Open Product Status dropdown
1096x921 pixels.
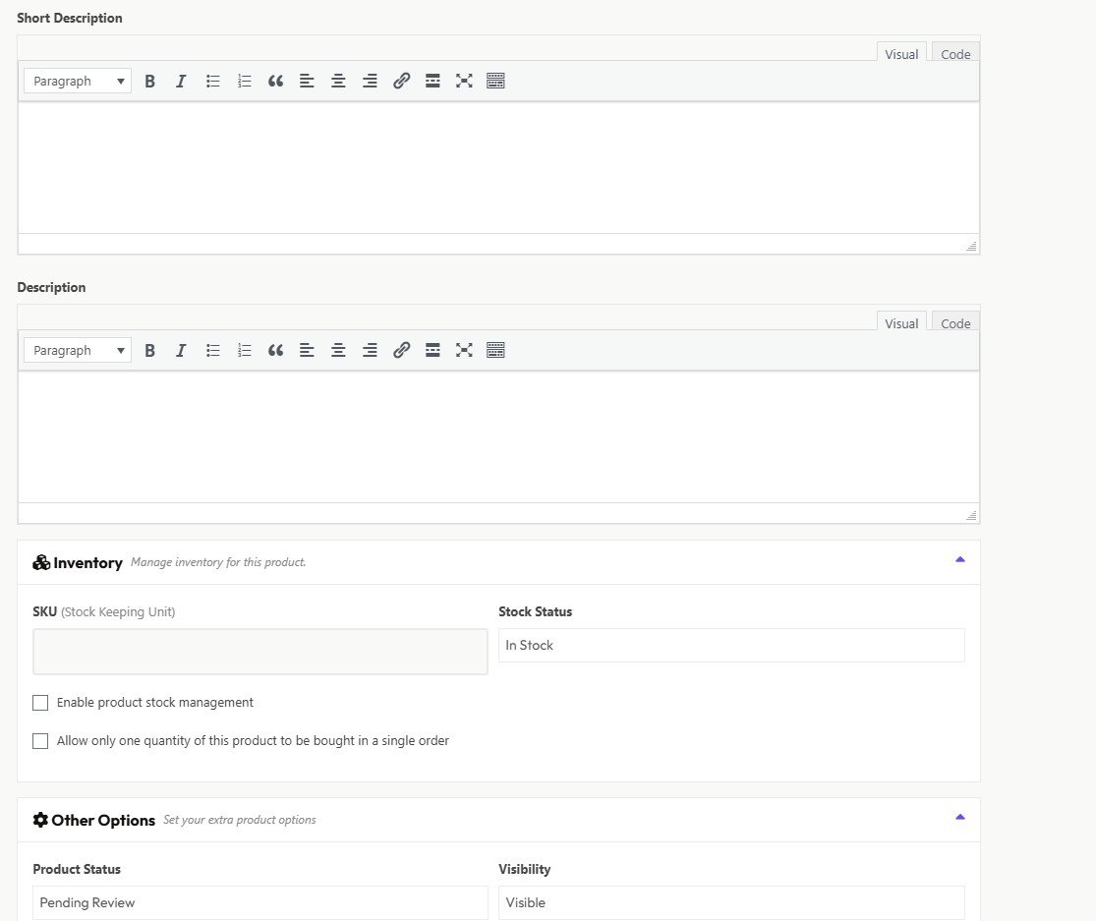pyautogui.click(x=260, y=903)
